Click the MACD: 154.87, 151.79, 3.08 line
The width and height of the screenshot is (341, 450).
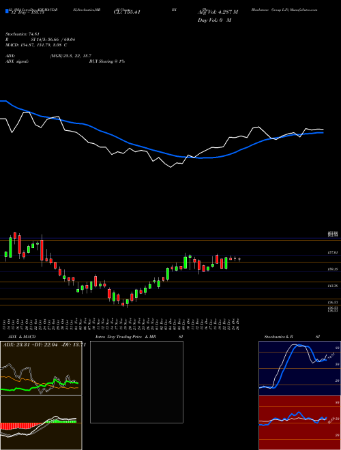click(36, 45)
